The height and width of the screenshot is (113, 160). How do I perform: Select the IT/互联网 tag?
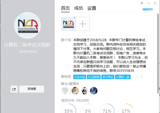coord(94,77)
